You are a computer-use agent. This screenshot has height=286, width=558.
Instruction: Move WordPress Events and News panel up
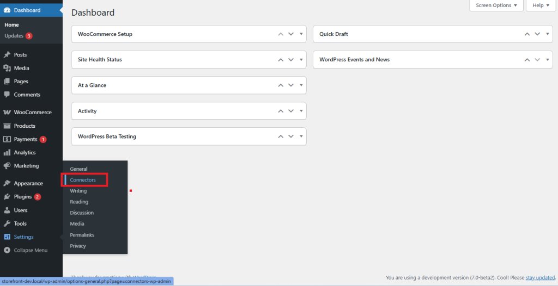pyautogui.click(x=527, y=60)
